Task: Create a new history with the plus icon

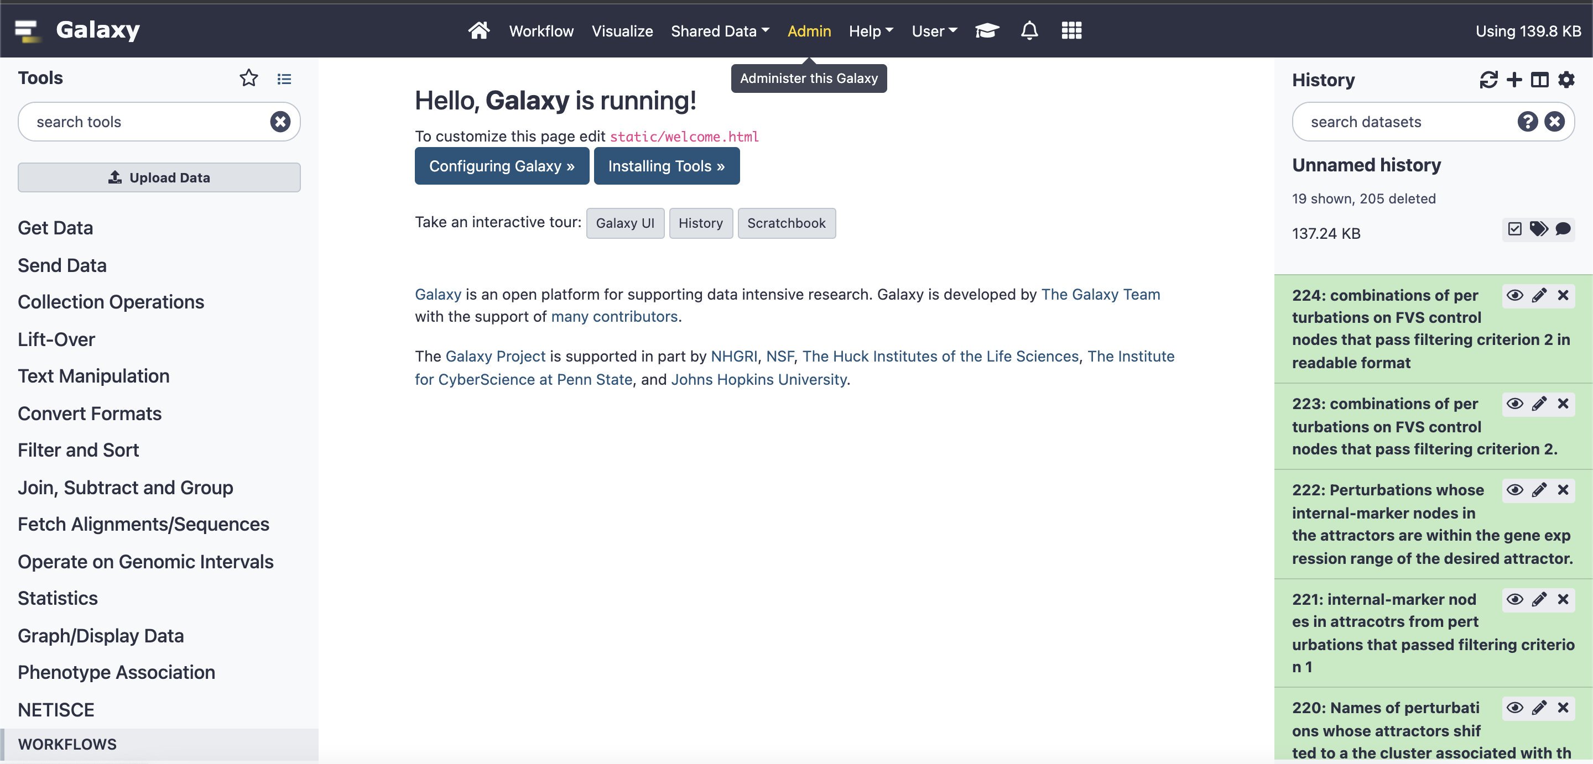Action: click(x=1514, y=80)
